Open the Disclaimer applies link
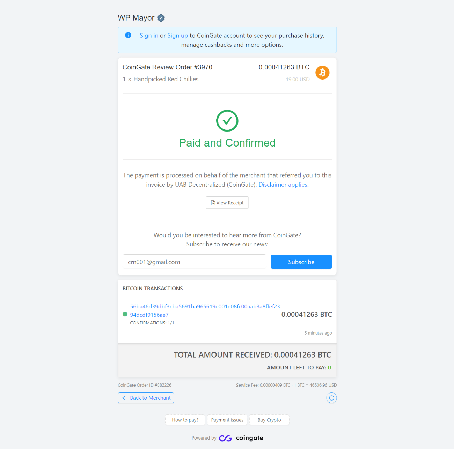454x449 pixels. pyautogui.click(x=283, y=185)
